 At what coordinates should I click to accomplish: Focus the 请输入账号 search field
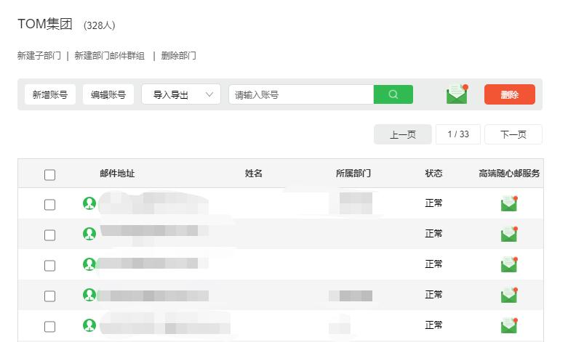point(301,94)
